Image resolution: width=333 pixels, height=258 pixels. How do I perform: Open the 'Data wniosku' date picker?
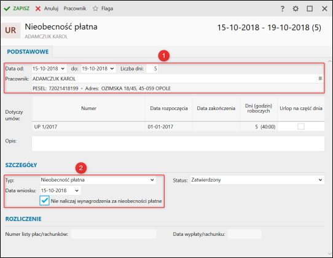pos(77,190)
